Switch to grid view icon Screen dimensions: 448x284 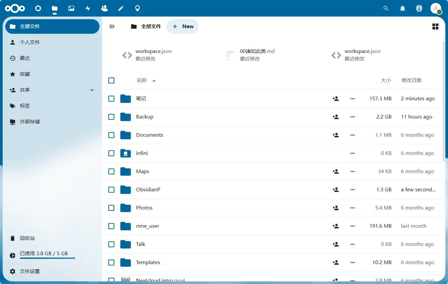[x=435, y=26]
